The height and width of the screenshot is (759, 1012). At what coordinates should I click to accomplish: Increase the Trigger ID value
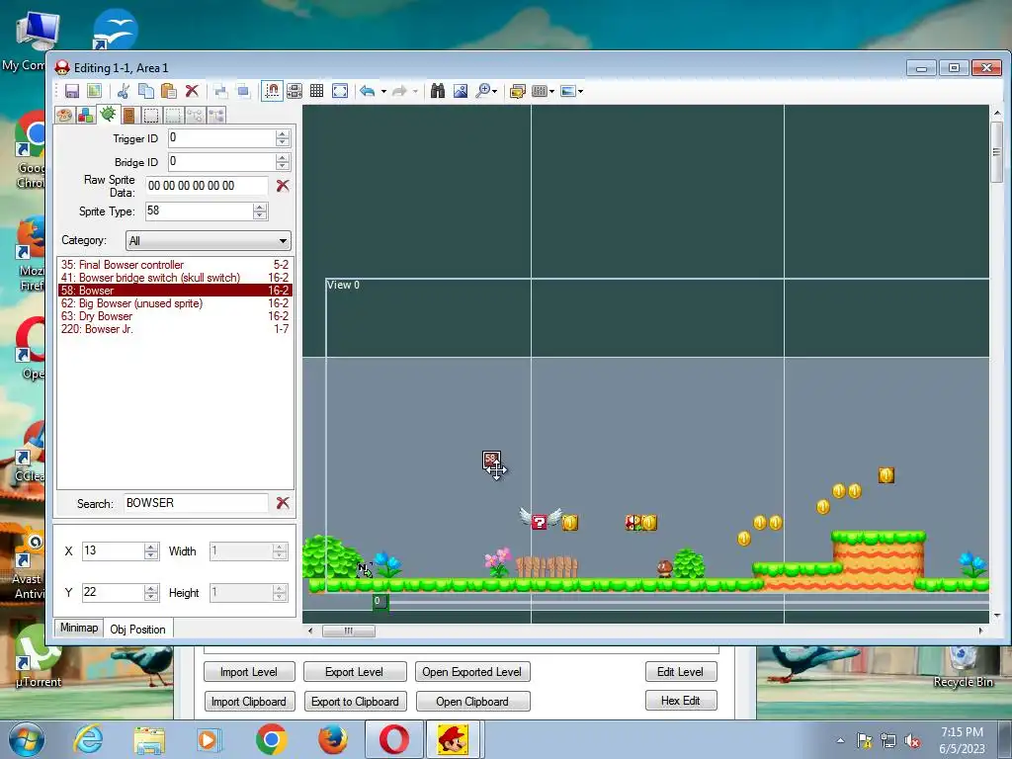(x=282, y=134)
